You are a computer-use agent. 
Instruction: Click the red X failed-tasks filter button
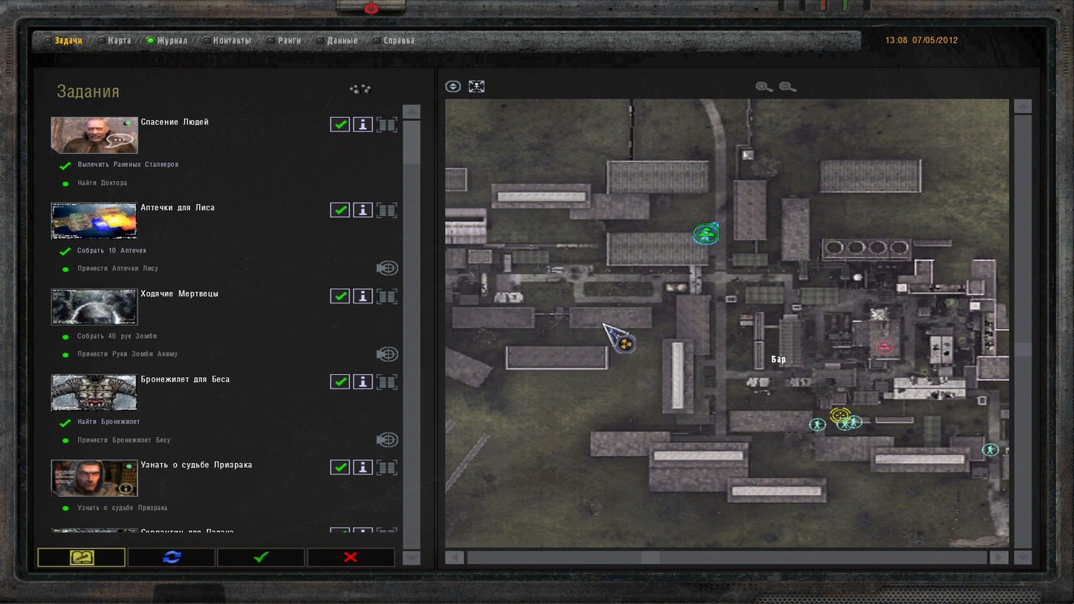pos(350,557)
